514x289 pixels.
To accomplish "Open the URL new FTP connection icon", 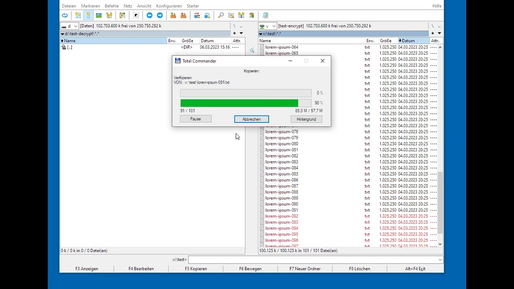I will click(x=207, y=16).
